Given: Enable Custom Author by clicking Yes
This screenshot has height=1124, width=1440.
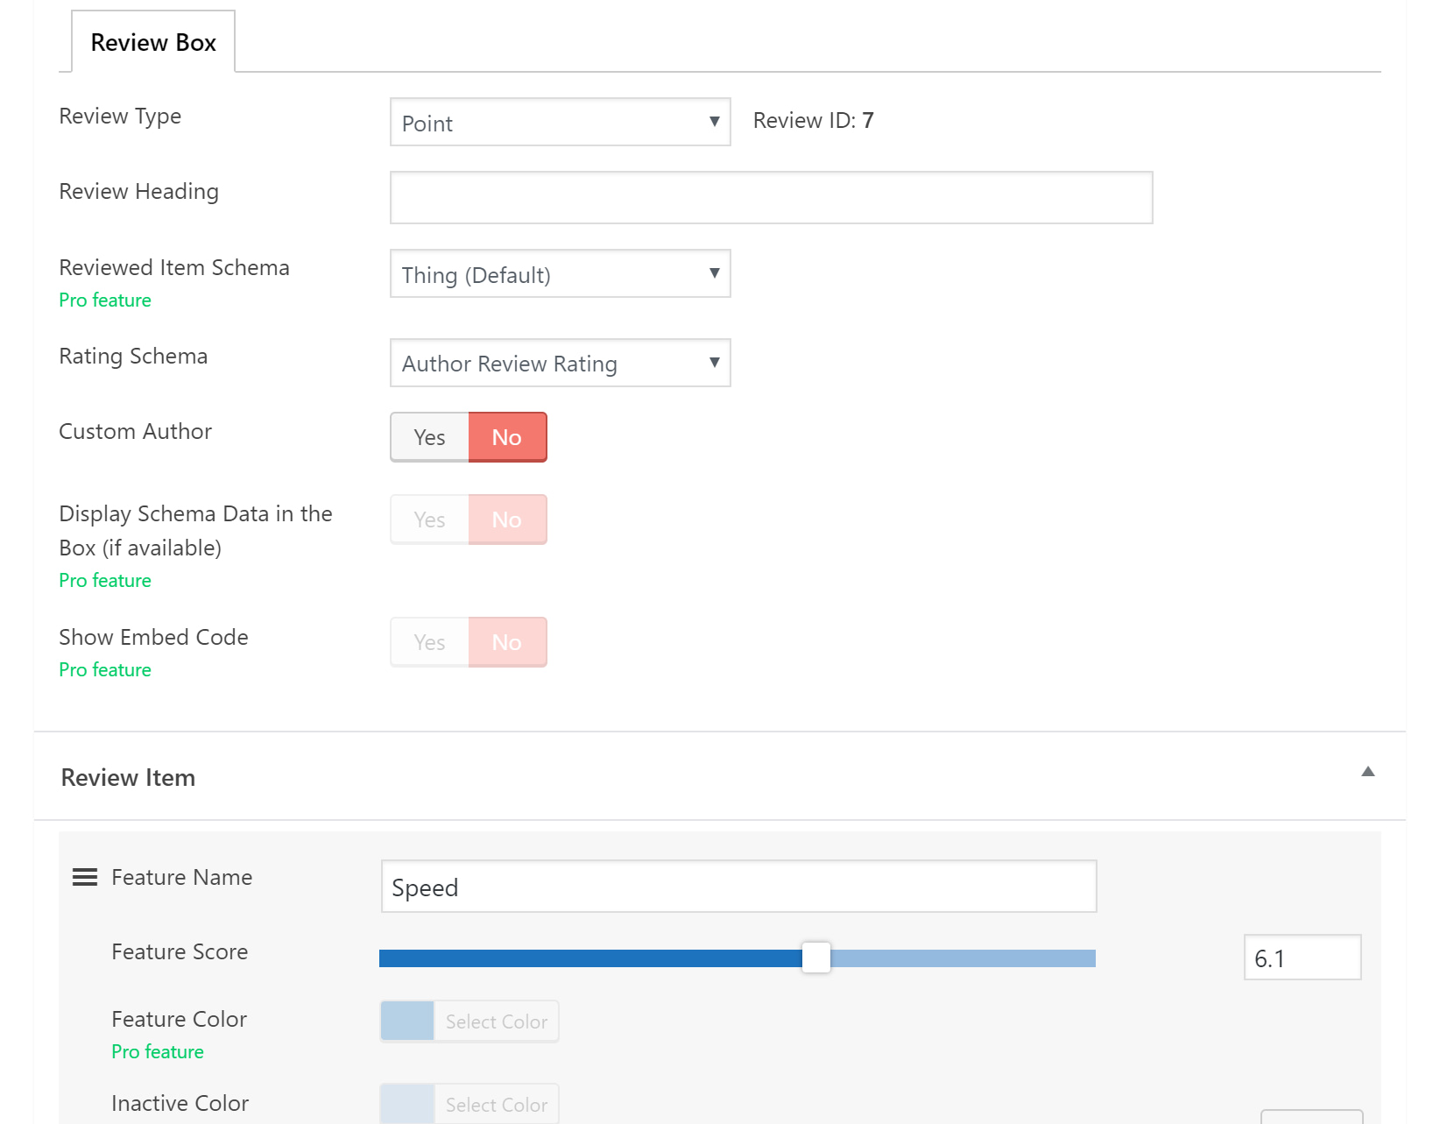Looking at the screenshot, I should pos(428,437).
